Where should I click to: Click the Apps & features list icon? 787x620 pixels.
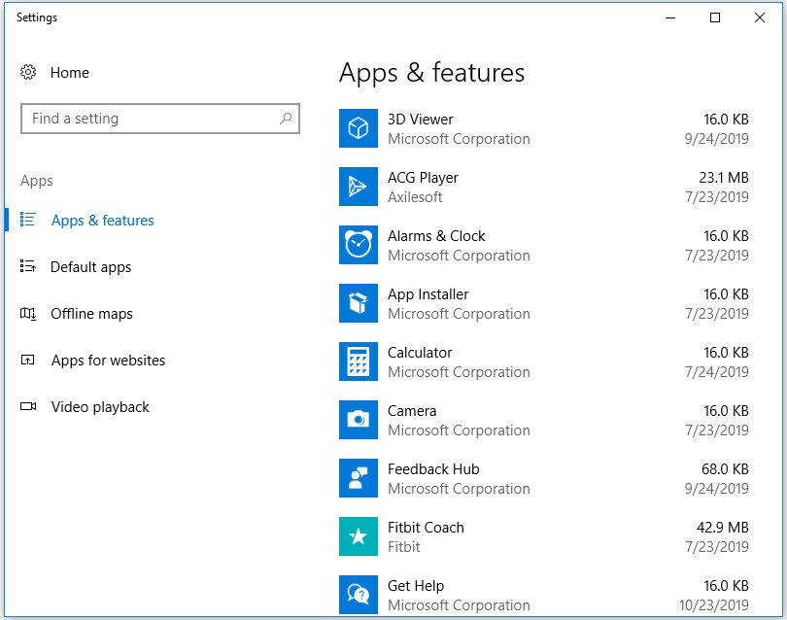(x=27, y=220)
